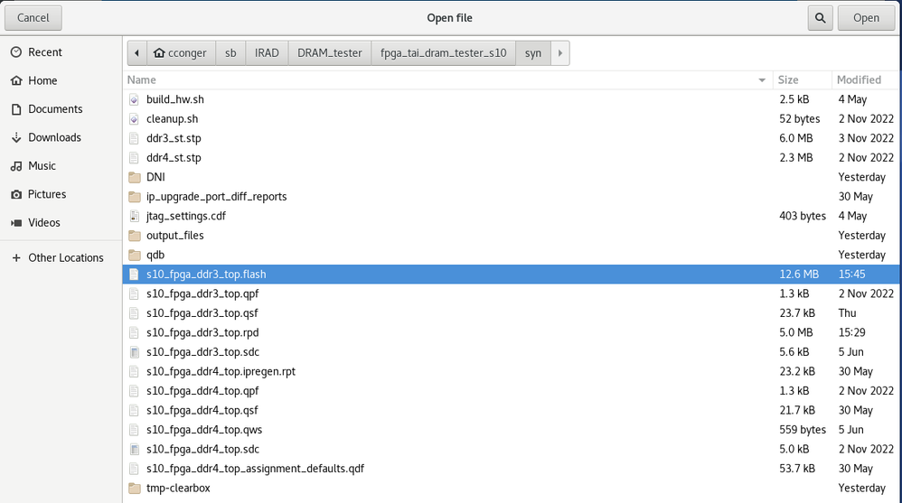The height and width of the screenshot is (503, 902).
Task: Sort files by Size column header
Action: (803, 79)
